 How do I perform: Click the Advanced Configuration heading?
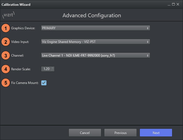[91, 15]
